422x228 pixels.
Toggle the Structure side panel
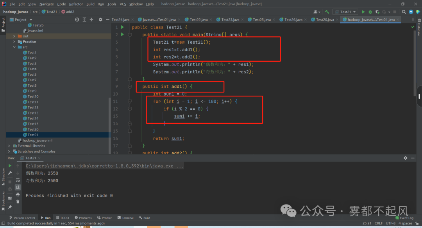pyautogui.click(x=3, y=176)
